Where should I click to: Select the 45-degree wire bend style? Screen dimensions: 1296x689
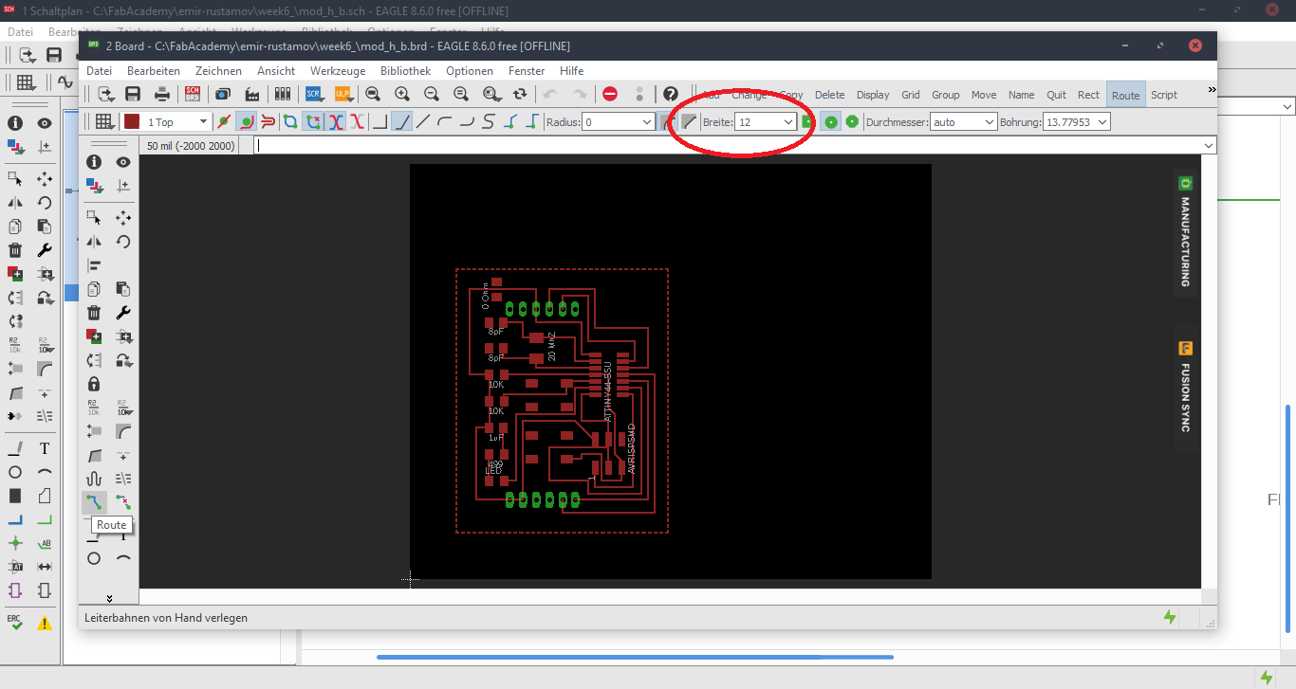coord(402,121)
